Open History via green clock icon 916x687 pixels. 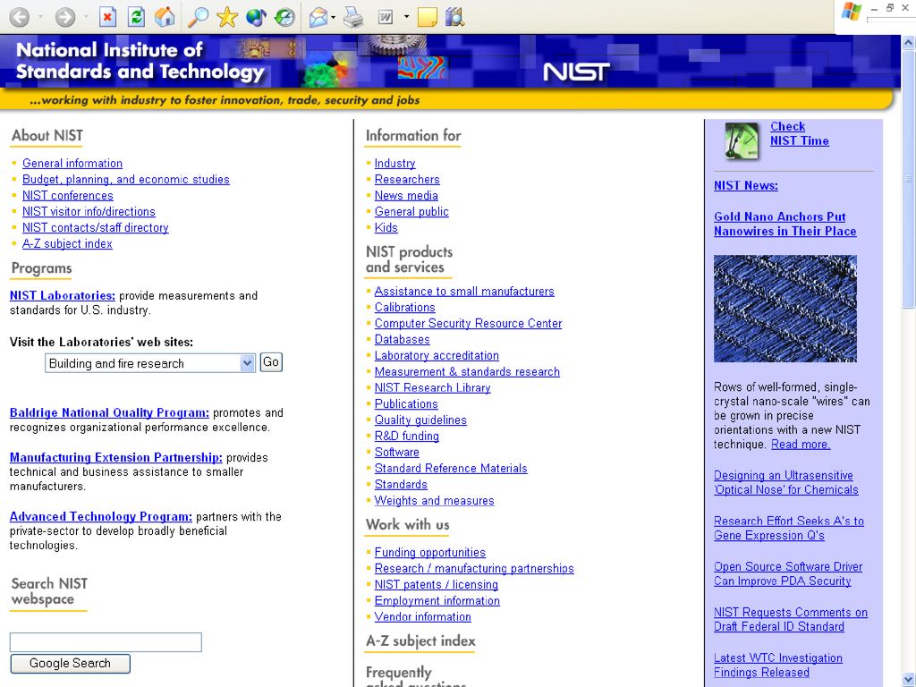point(285,17)
